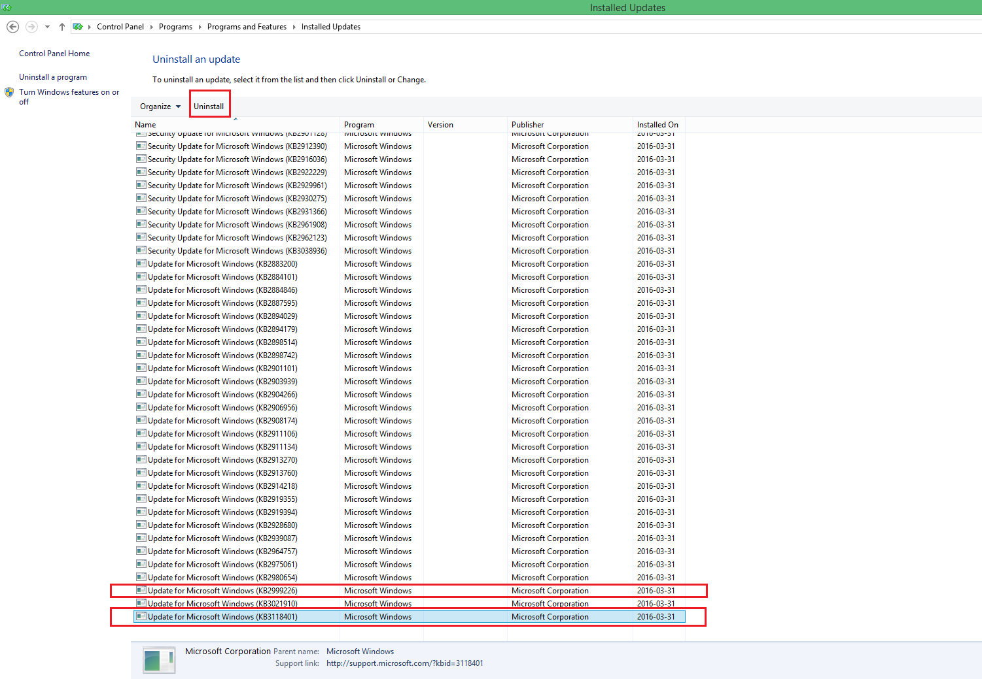This screenshot has width=982, height=679.
Task: Click icon of Update KB2980654
Action: pos(141,577)
